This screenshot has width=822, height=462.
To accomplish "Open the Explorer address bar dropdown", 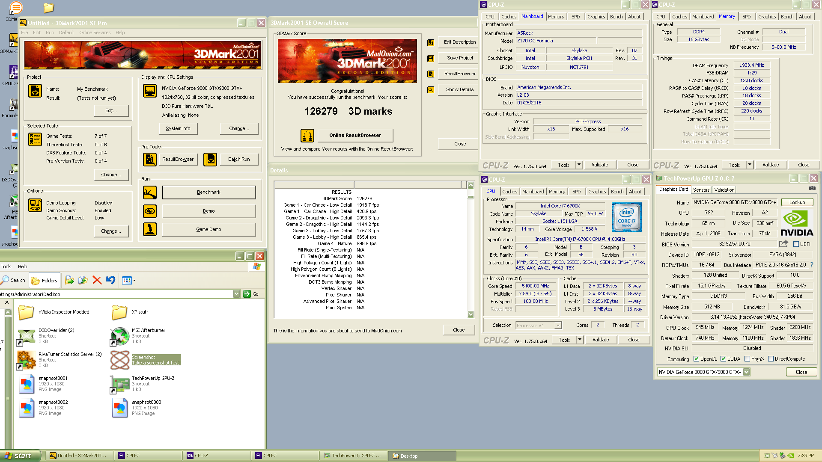I will click(236, 294).
